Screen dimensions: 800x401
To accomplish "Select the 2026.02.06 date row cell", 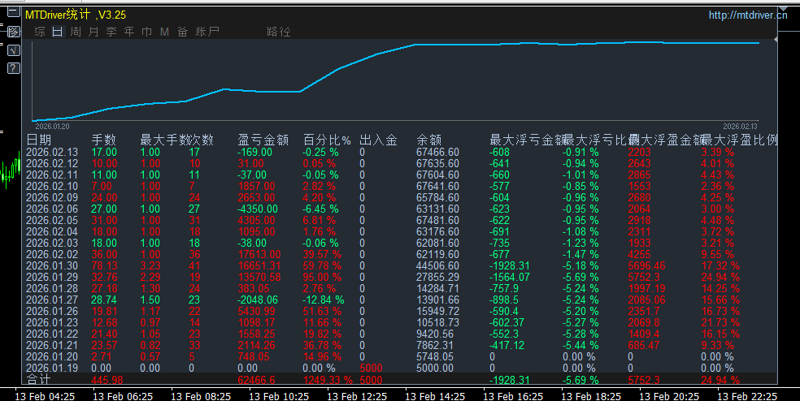I will [52, 209].
